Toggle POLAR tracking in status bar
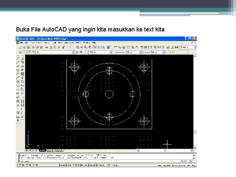236x177 pixels. click(x=84, y=165)
